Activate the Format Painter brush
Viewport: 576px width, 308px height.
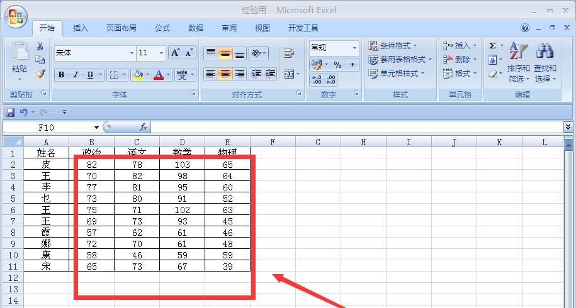coord(40,74)
